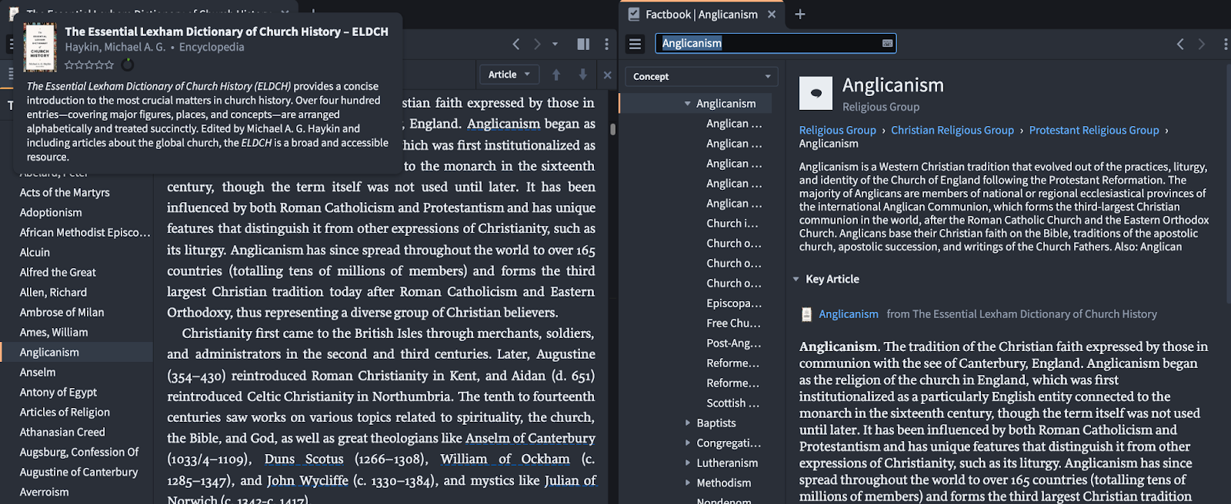Open the African Methodist Episco… entry

pos(85,232)
